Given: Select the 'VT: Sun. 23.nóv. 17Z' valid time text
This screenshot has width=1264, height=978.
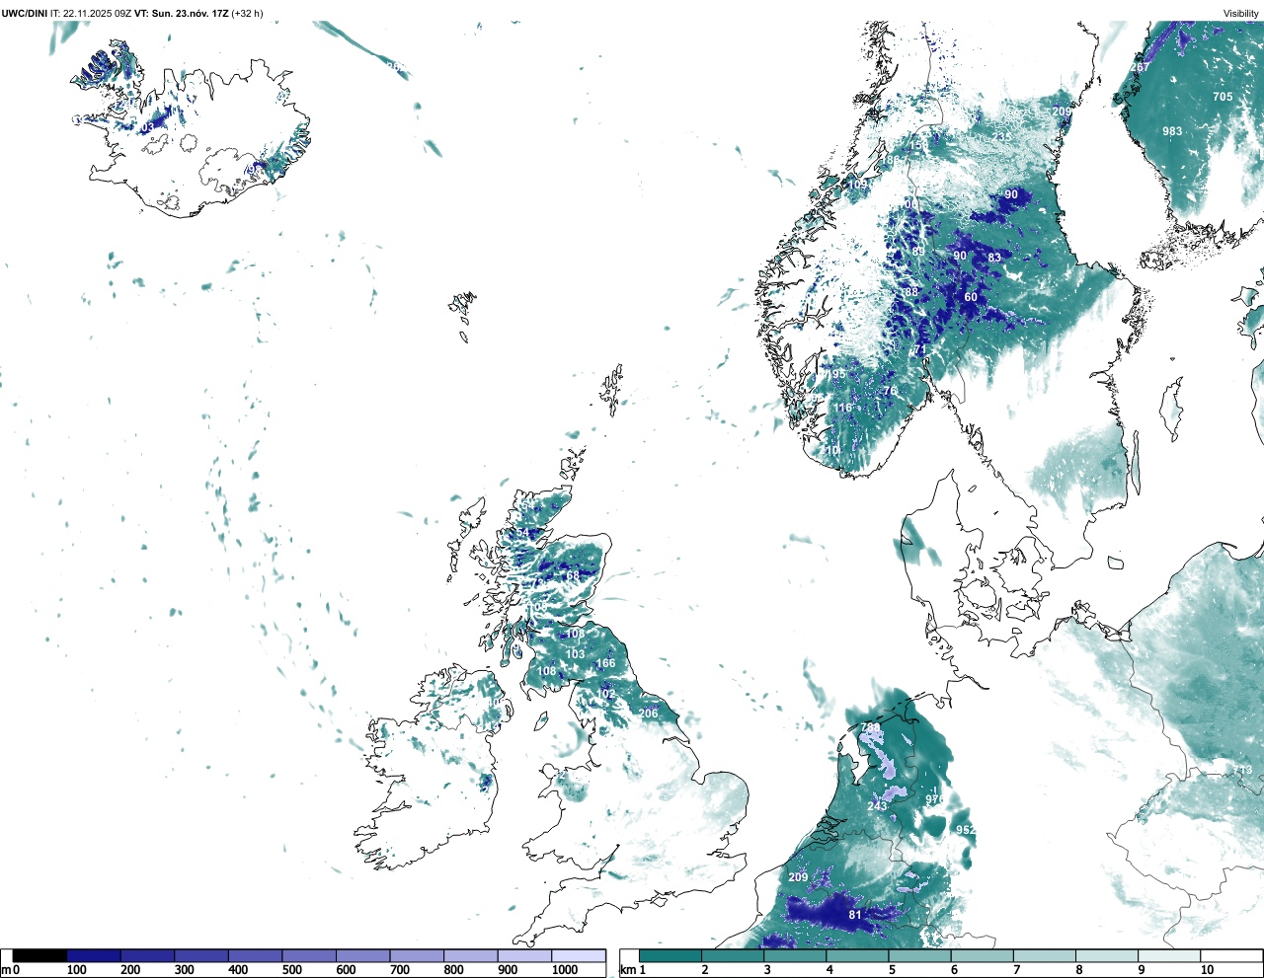Looking at the screenshot, I should pos(181,14).
